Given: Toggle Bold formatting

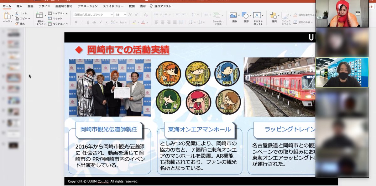Looking at the screenshot, I should pos(76,22).
